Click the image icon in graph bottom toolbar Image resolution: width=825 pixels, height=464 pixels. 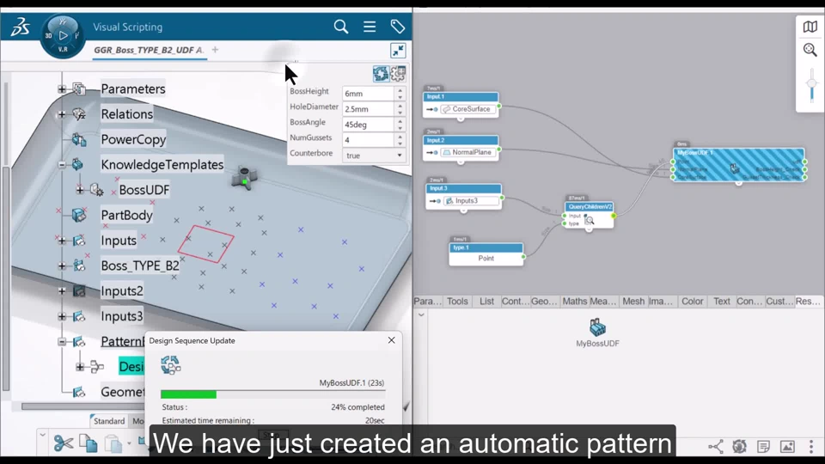pos(787,447)
